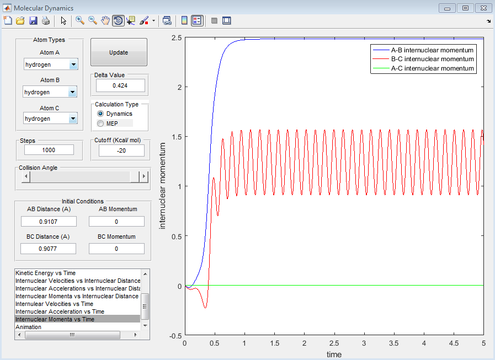Toggle the Insert Colorbar icon
The image size is (495, 360).
pos(184,20)
